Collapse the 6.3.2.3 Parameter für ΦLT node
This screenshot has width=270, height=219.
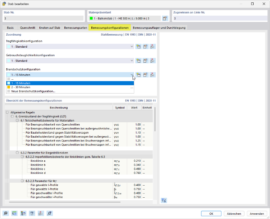click(x=22, y=181)
